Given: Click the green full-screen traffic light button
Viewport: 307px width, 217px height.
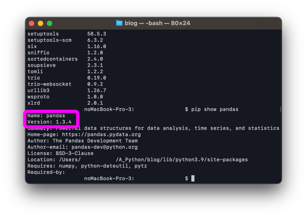Looking at the screenshot, I should click(49, 23).
